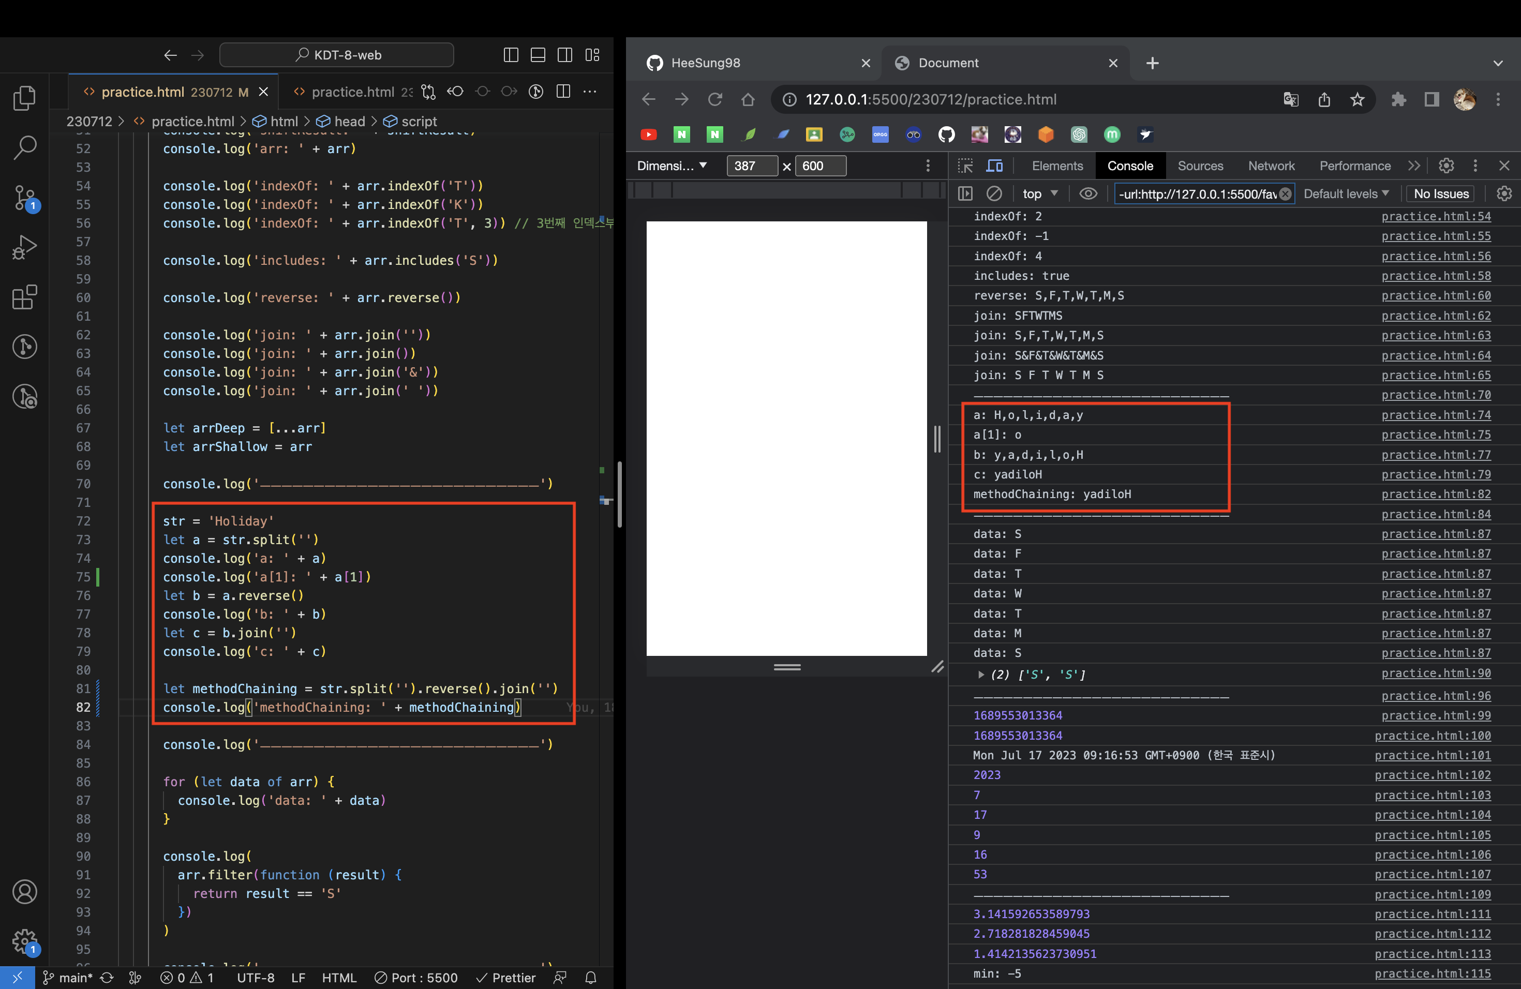Click Port : 5500 Live Server status
Image resolution: width=1521 pixels, height=989 pixels.
click(x=416, y=978)
